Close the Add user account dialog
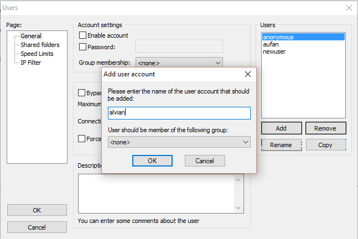Screen dimensions: 358x239 pyautogui.click(x=247, y=74)
